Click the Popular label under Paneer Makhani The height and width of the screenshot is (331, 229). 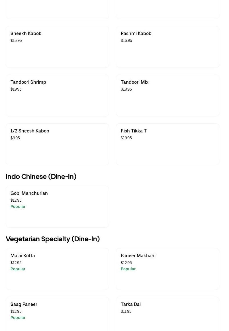coord(128,269)
